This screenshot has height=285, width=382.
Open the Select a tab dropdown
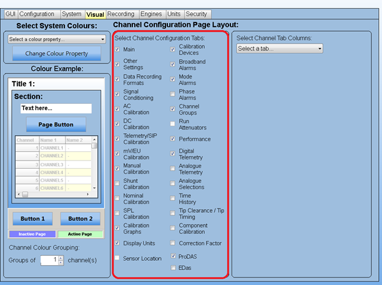[x=280, y=49]
